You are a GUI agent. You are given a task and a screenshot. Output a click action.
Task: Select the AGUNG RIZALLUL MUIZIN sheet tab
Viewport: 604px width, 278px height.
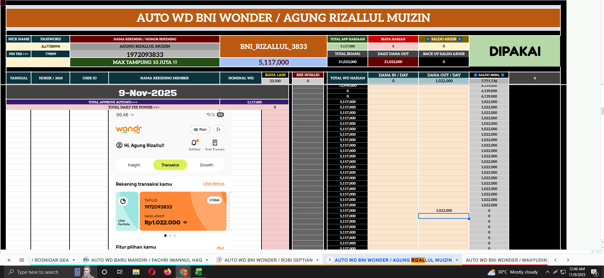point(393,260)
